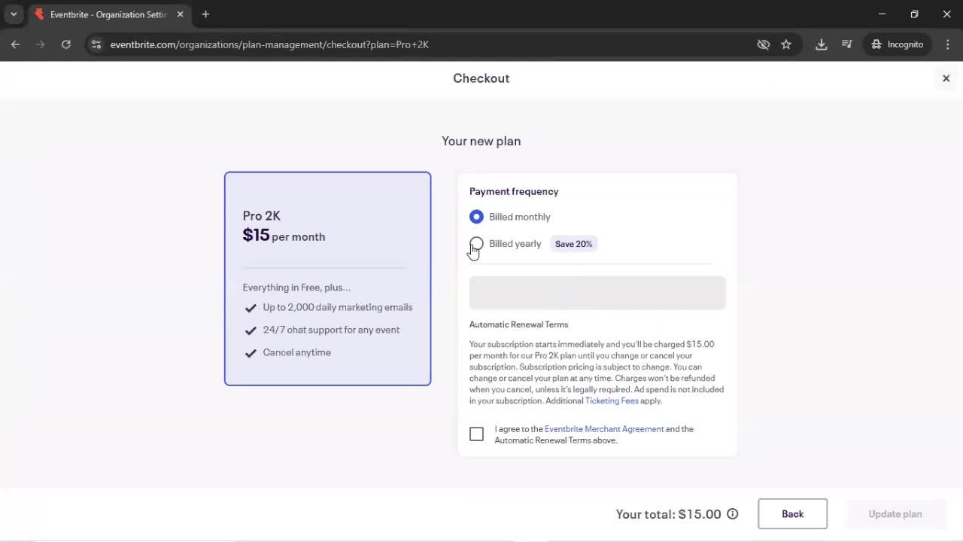The image size is (963, 542).
Task: Click the browser forward arrow
Action: pyautogui.click(x=41, y=44)
